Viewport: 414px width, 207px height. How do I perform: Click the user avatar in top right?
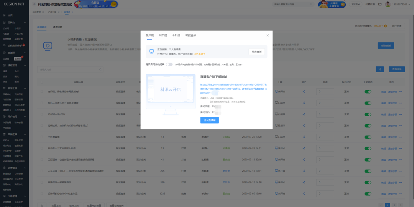pyautogui.click(x=388, y=4)
